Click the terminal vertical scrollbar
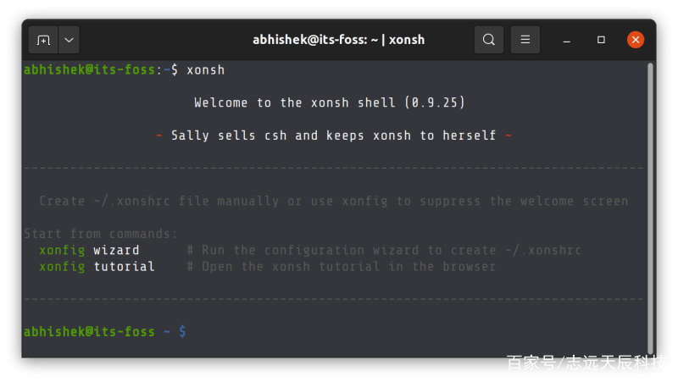 click(x=650, y=208)
